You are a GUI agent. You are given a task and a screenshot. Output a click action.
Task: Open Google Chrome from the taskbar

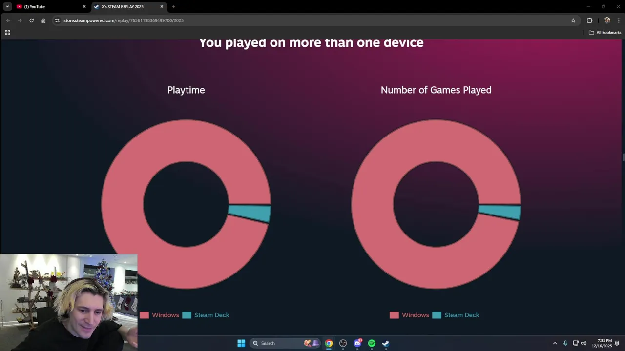point(329,343)
